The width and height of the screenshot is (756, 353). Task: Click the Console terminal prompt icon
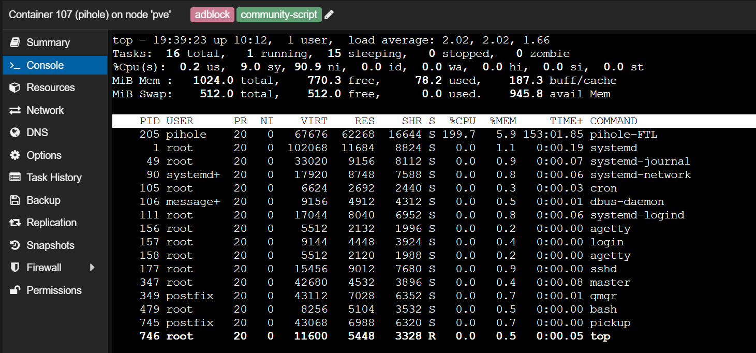pyautogui.click(x=15, y=65)
